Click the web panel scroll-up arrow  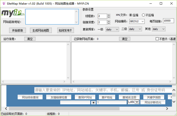pos(174,90)
